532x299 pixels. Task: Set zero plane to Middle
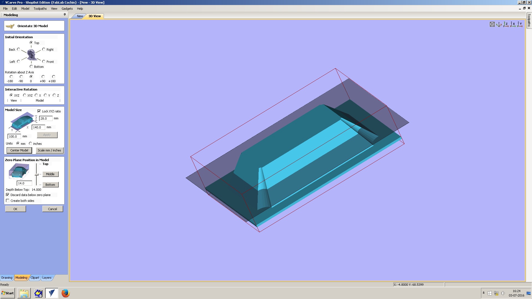[50, 174]
